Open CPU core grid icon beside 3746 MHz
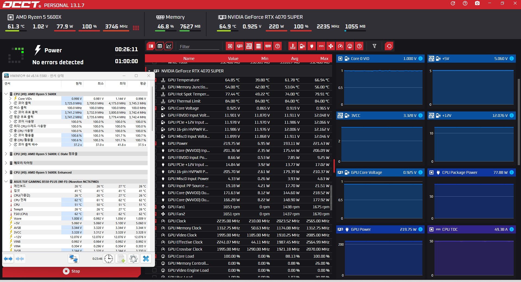Screen dimensions: 521x282 (136, 28)
